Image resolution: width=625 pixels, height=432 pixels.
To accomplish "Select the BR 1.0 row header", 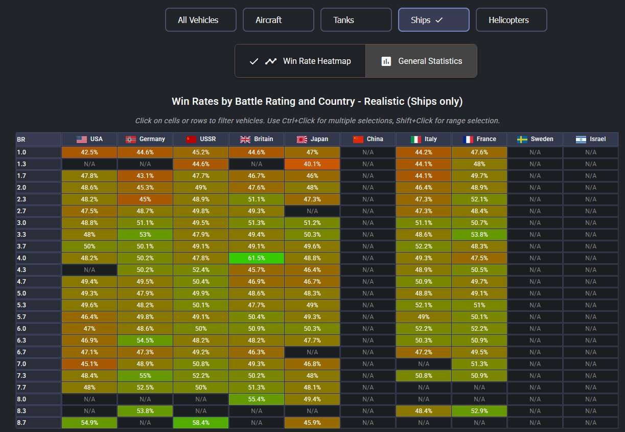I will coord(39,152).
